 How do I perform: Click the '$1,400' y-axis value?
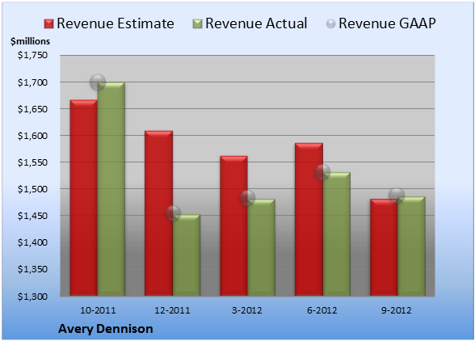(x=32, y=242)
